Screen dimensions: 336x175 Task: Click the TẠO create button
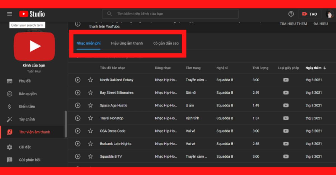coord(310,14)
